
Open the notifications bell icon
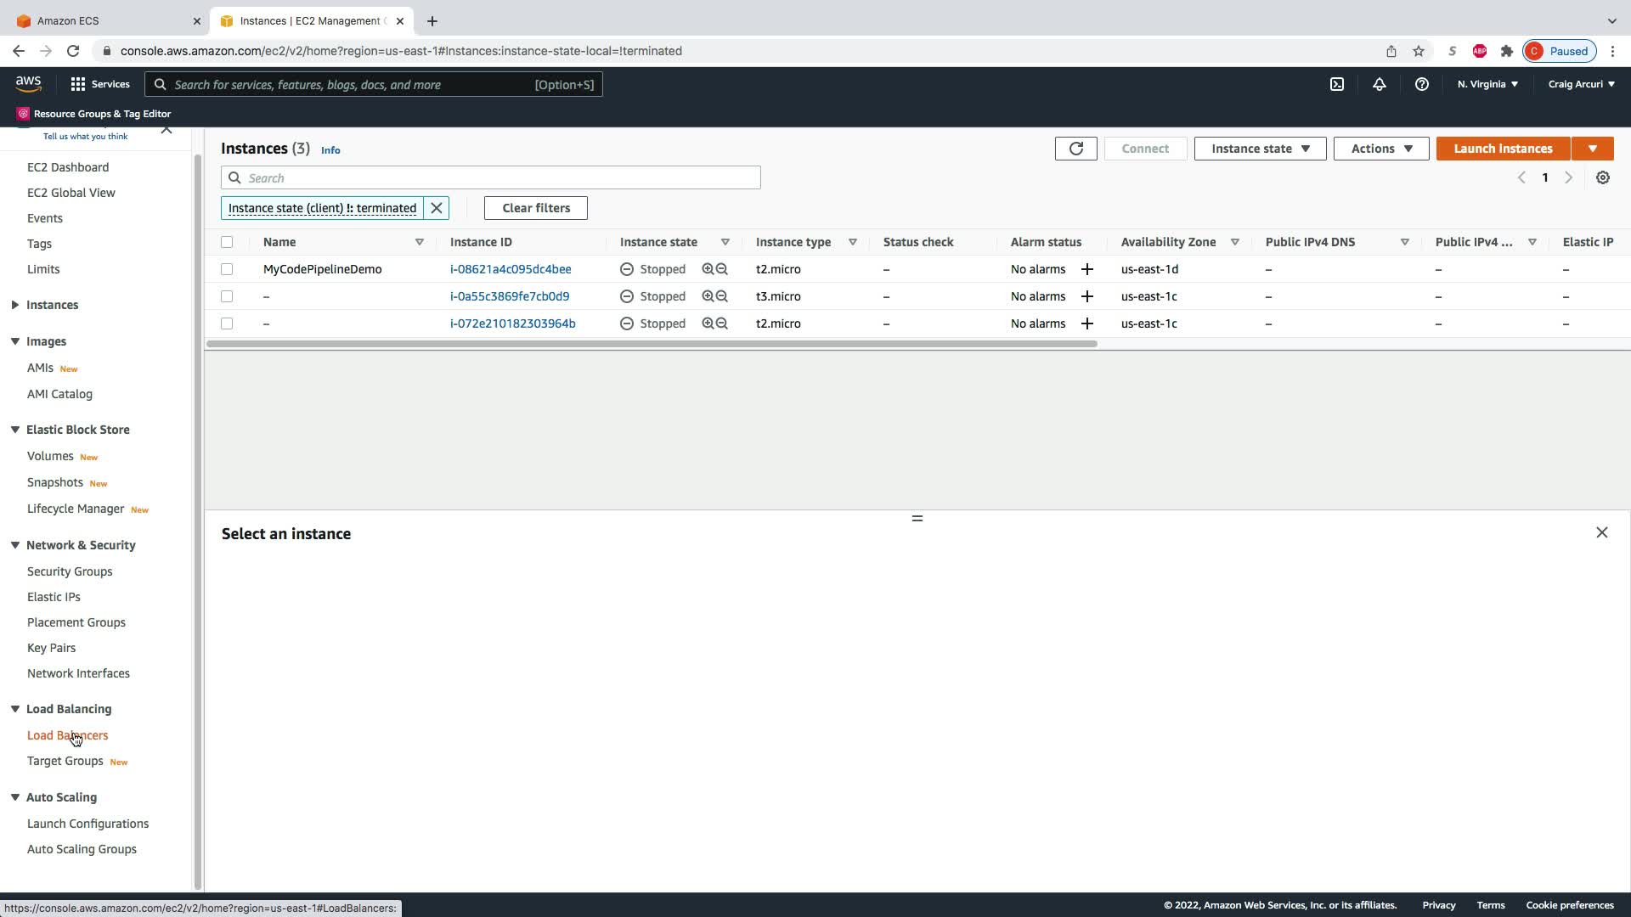pyautogui.click(x=1379, y=84)
